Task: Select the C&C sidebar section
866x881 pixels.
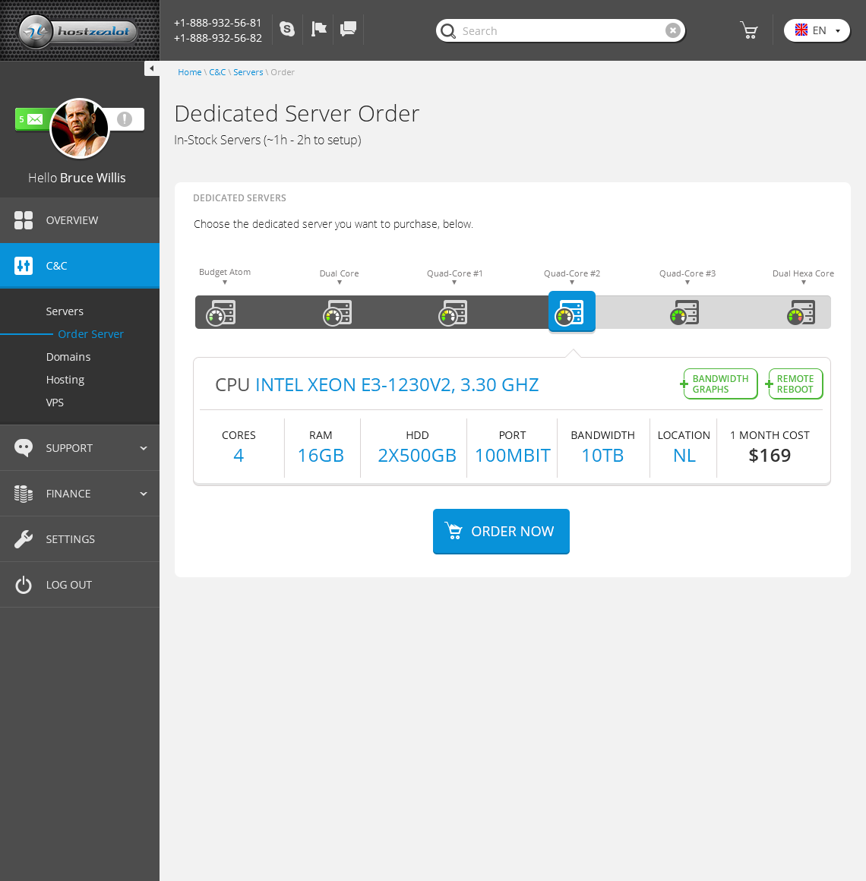Action: coord(80,266)
